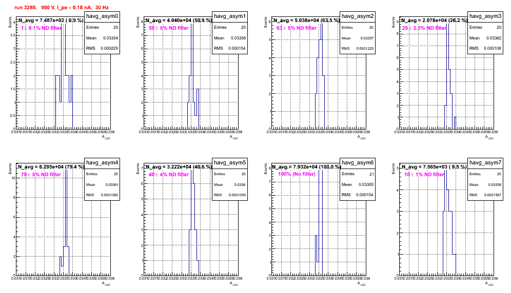Click the magenta 100% (No filter) label
Screen dimensions: 511x293
point(297,174)
